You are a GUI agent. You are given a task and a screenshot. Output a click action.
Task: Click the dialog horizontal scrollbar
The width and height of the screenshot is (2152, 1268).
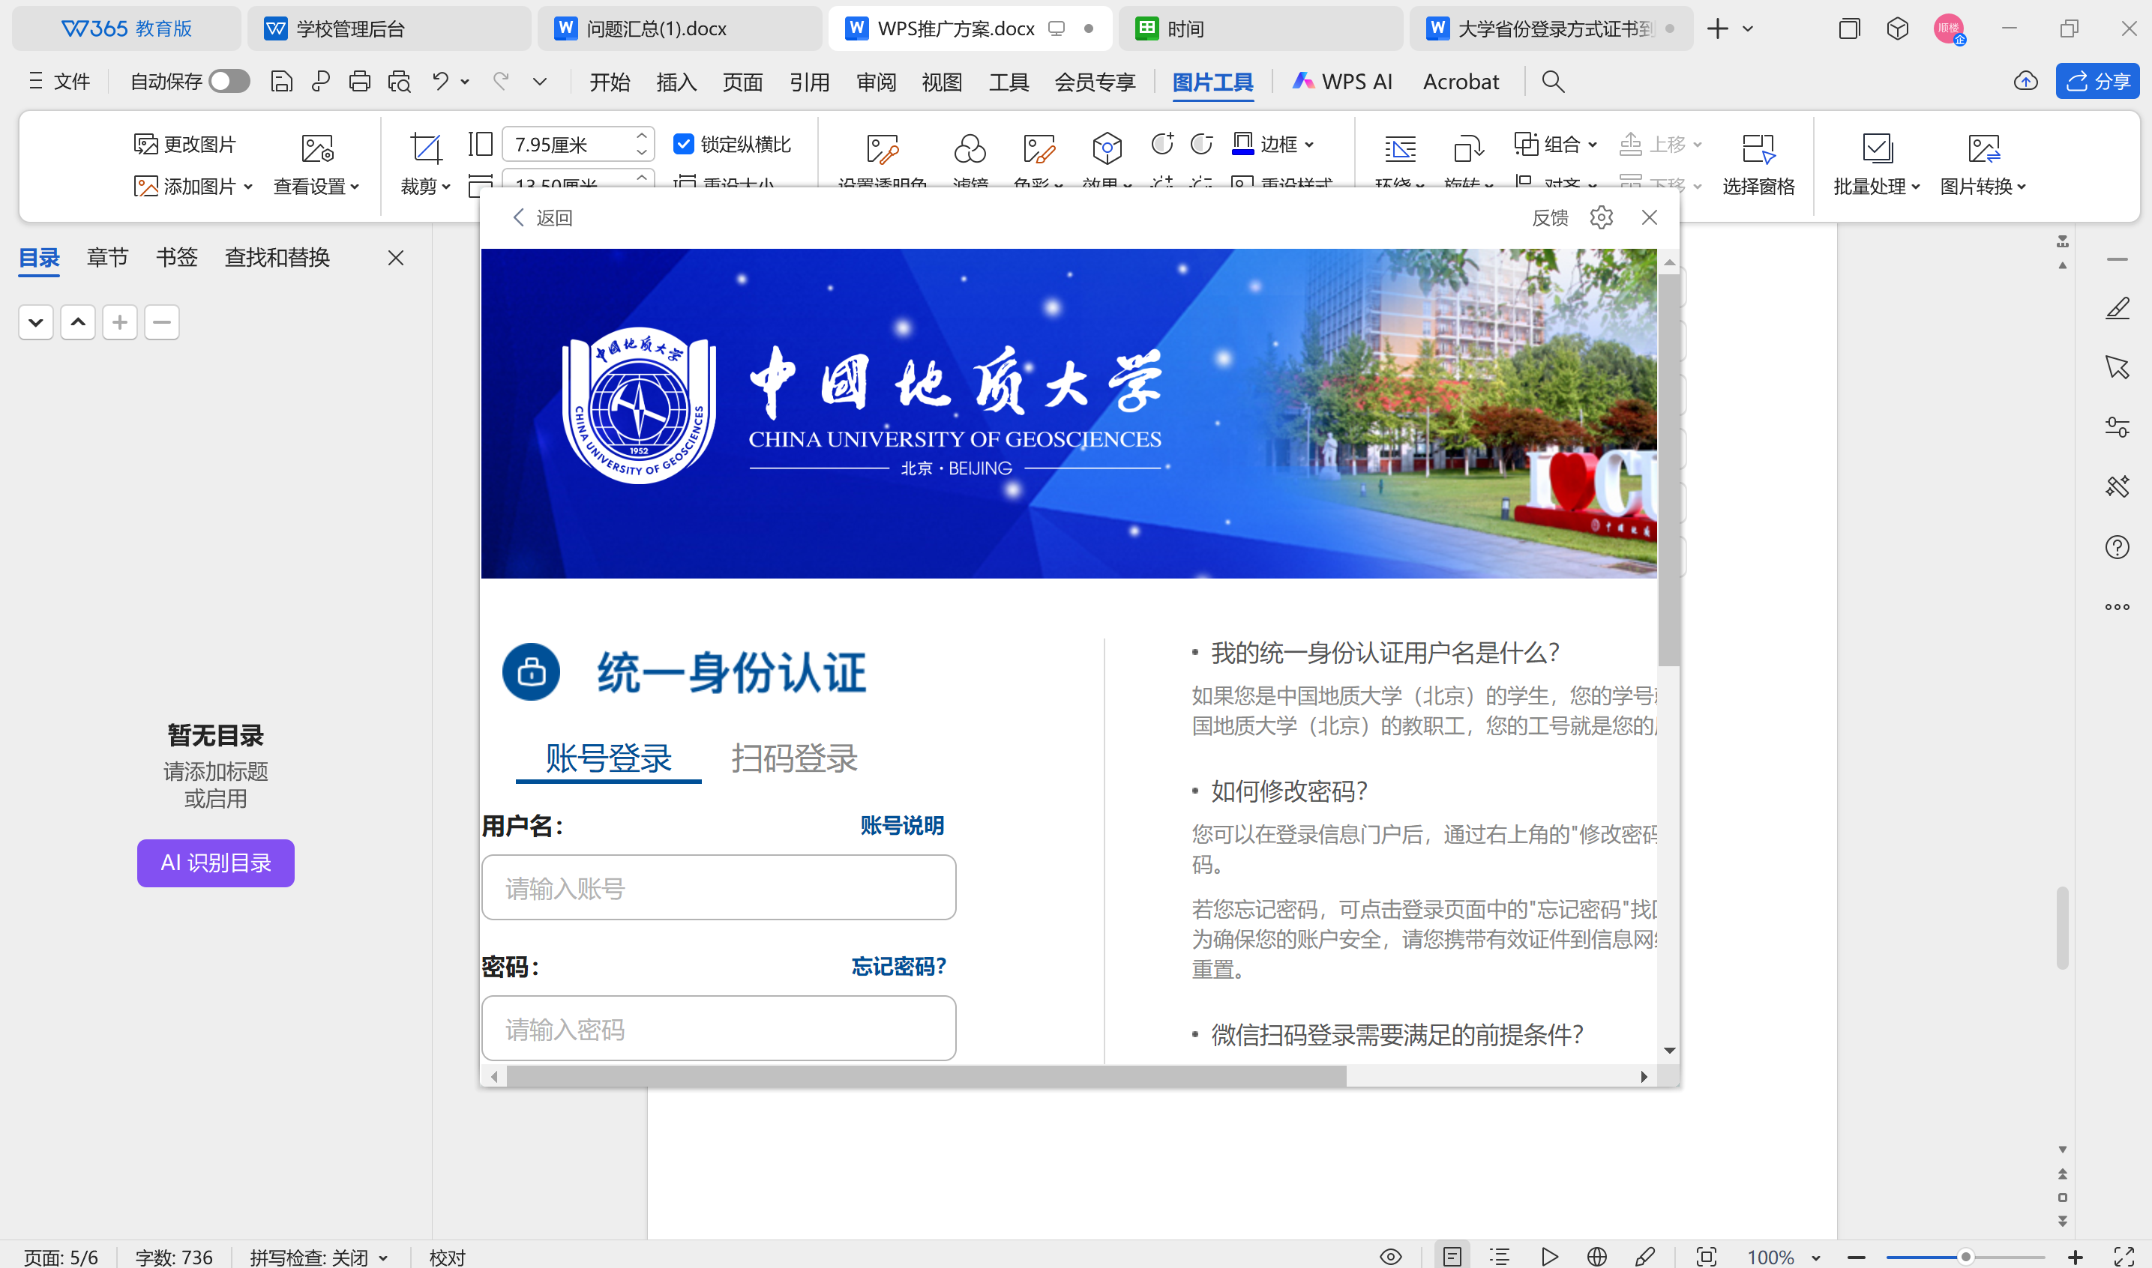[927, 1075]
